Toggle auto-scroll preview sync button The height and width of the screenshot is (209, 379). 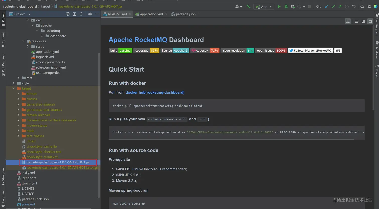tap(348, 21)
